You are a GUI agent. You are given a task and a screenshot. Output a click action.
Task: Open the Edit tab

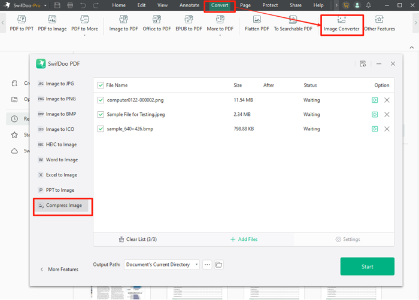(141, 5)
